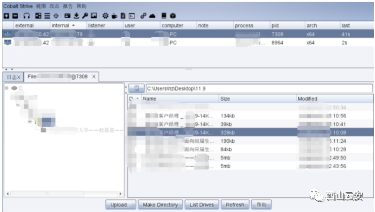The height and width of the screenshot is (212, 375).
Task: Select the highlighted 328kb file
Action: pyautogui.click(x=250, y=133)
